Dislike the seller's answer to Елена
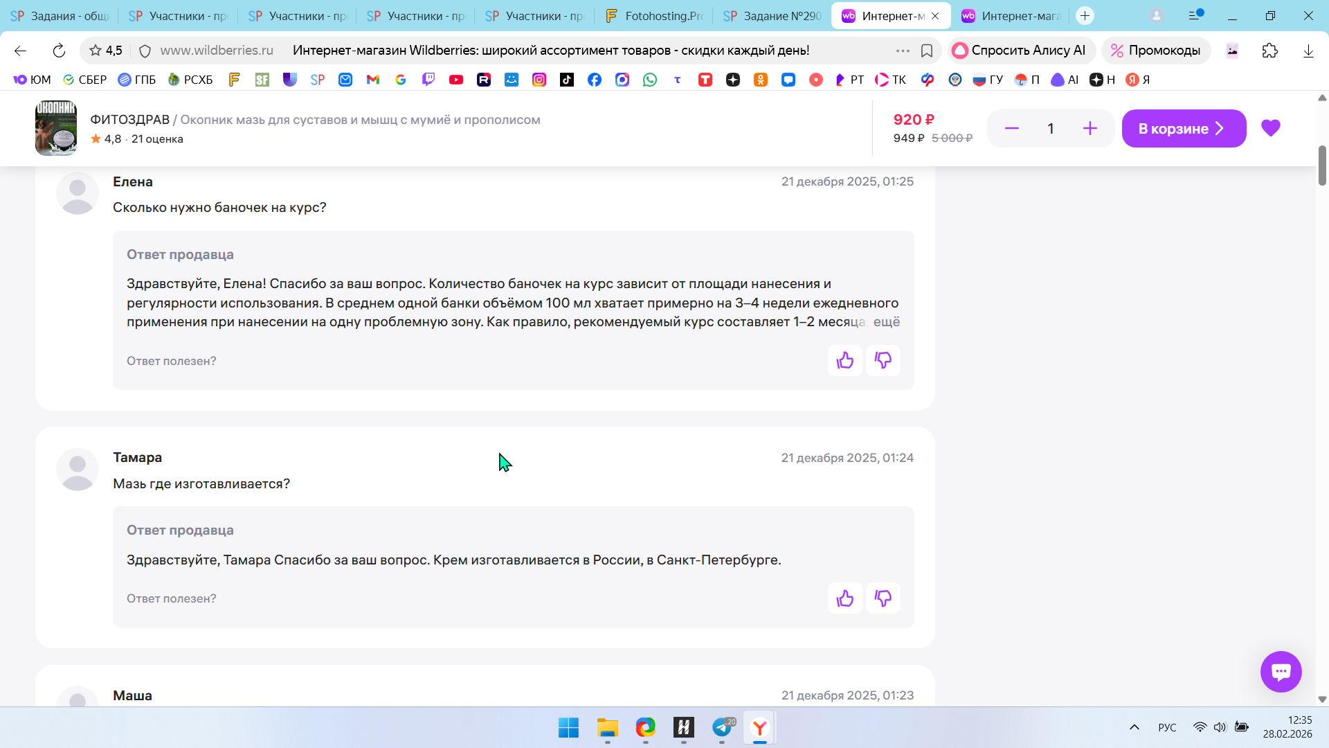Image resolution: width=1329 pixels, height=748 pixels. 883,360
